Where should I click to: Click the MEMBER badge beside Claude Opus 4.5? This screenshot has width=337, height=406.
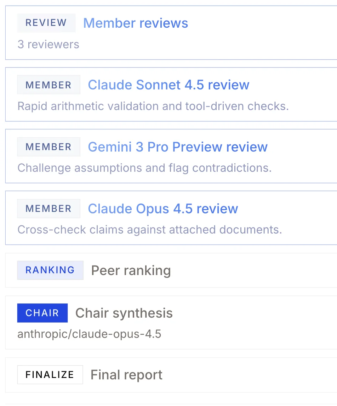click(x=48, y=208)
